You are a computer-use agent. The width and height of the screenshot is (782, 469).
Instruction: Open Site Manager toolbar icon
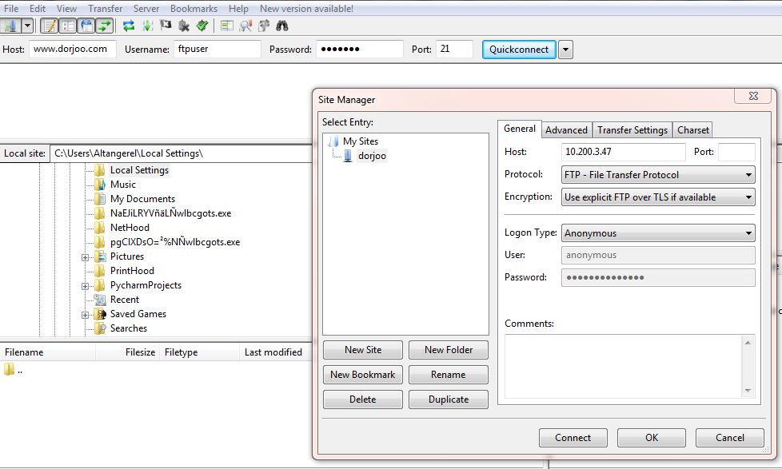(x=10, y=26)
